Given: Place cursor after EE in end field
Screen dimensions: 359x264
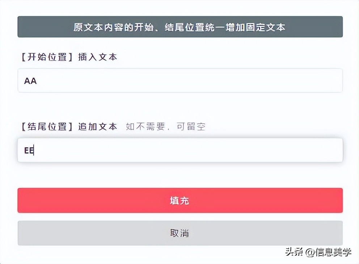Looking at the screenshot, I should [x=34, y=150].
